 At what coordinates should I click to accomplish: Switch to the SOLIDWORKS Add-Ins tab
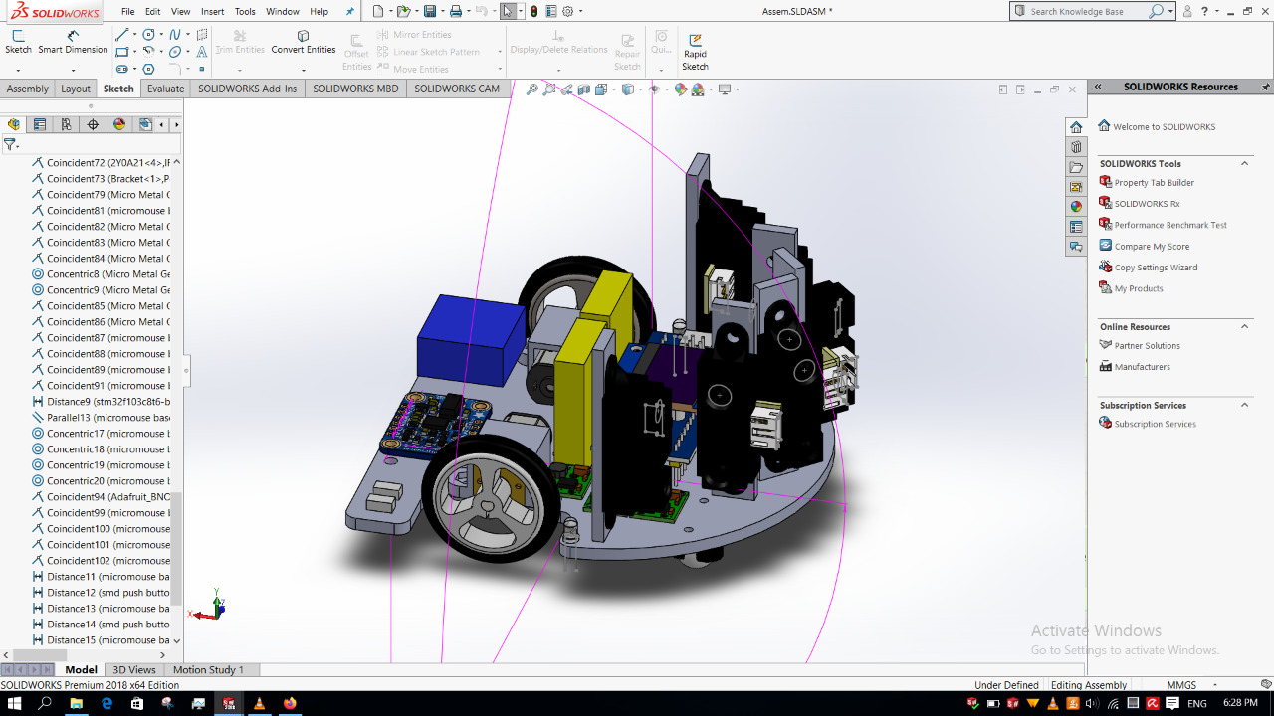247,89
